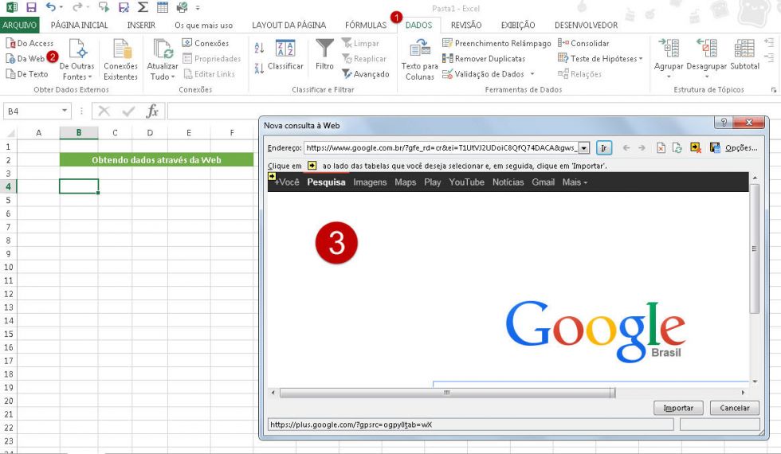
Task: Click Remover Duplicatas
Action: 484,59
